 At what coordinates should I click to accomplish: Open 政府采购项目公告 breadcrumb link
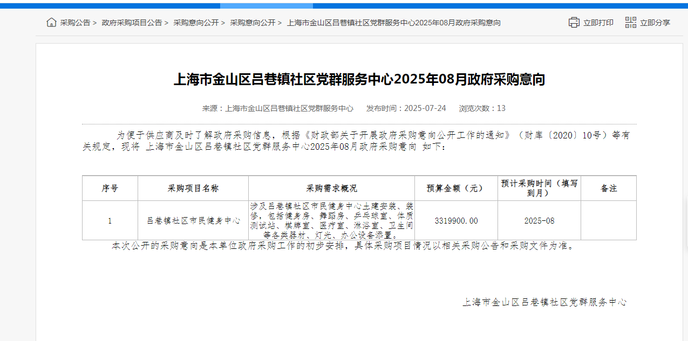click(x=132, y=23)
